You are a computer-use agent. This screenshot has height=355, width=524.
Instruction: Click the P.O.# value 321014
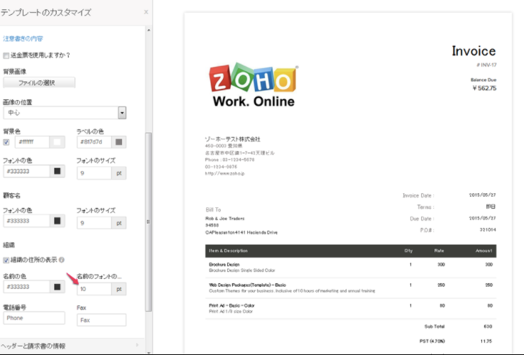click(x=488, y=230)
